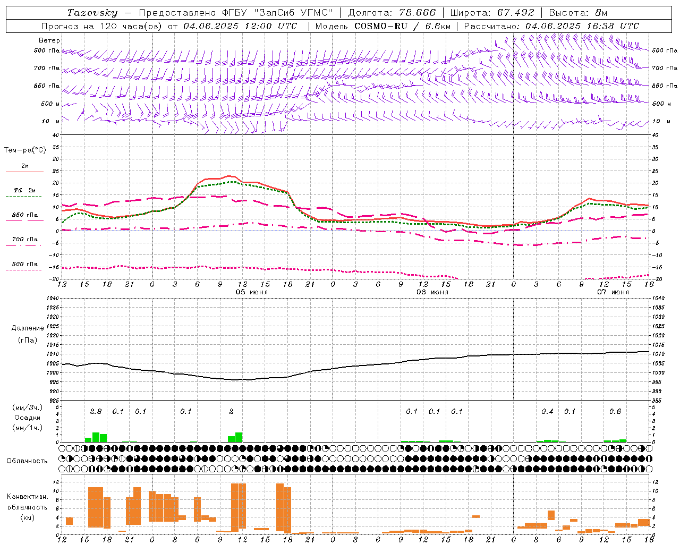Screen dimensions: 680x544
Task: Click the Ветер wind panel label
Action: pyautogui.click(x=49, y=40)
